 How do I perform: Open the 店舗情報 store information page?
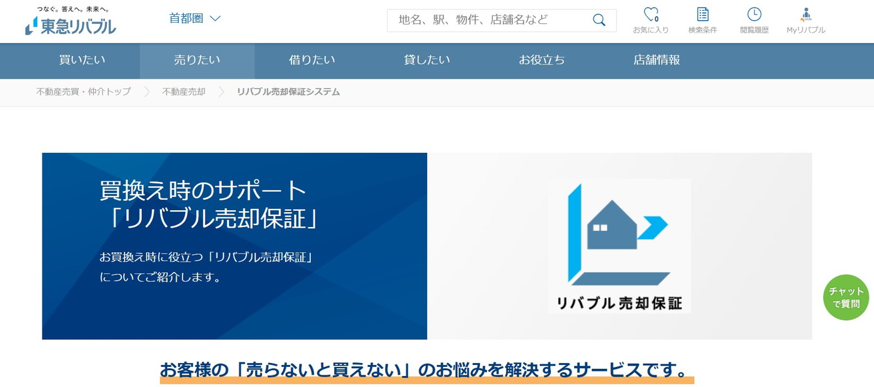655,61
